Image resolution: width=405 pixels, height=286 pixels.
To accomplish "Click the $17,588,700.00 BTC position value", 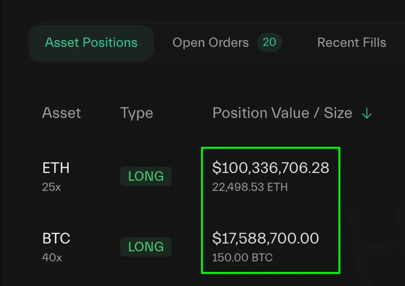I will pyautogui.click(x=265, y=238).
